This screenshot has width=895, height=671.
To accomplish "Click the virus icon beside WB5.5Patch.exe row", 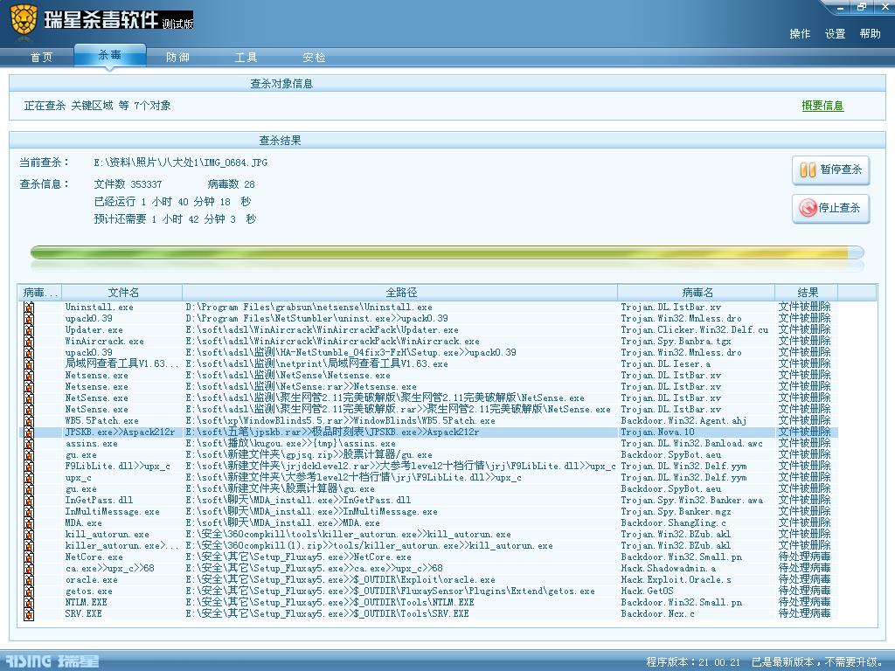I will 29,420.
